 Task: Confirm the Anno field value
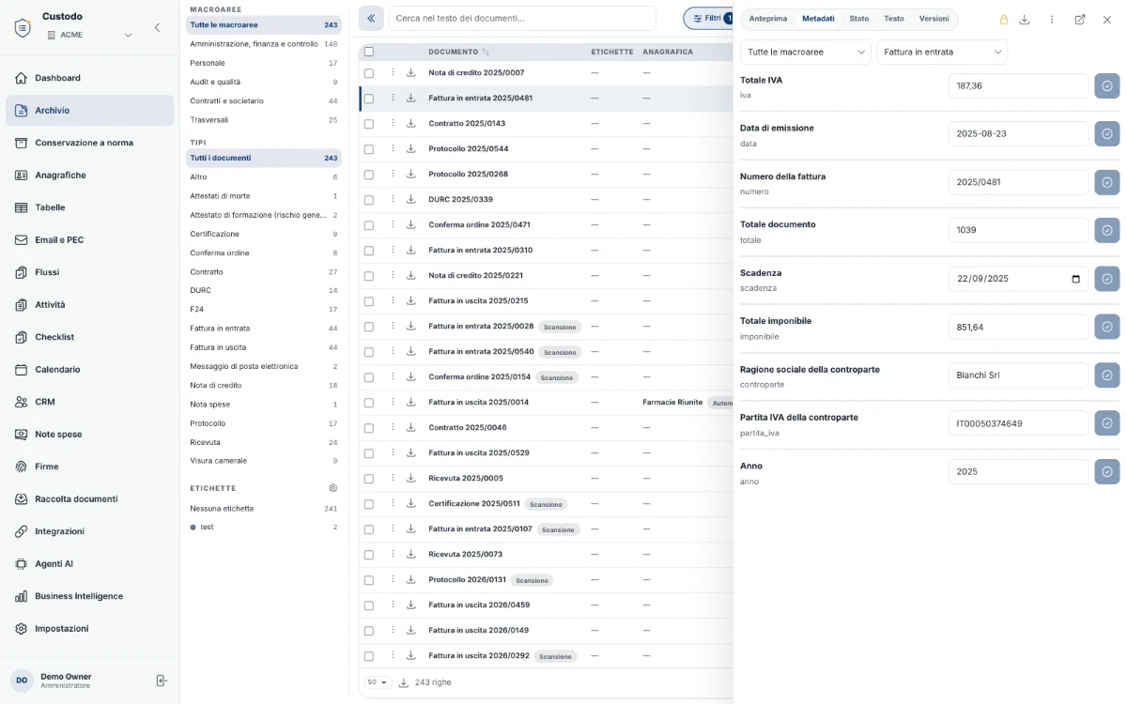1106,471
